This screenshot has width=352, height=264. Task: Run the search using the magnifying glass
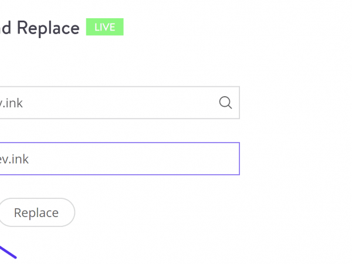(225, 103)
